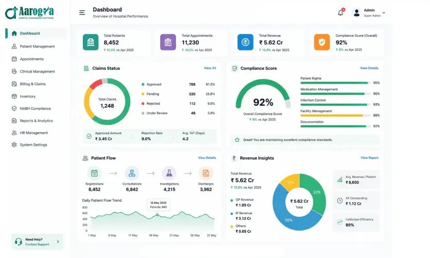Click the OP Revenue legend item

click(242, 202)
